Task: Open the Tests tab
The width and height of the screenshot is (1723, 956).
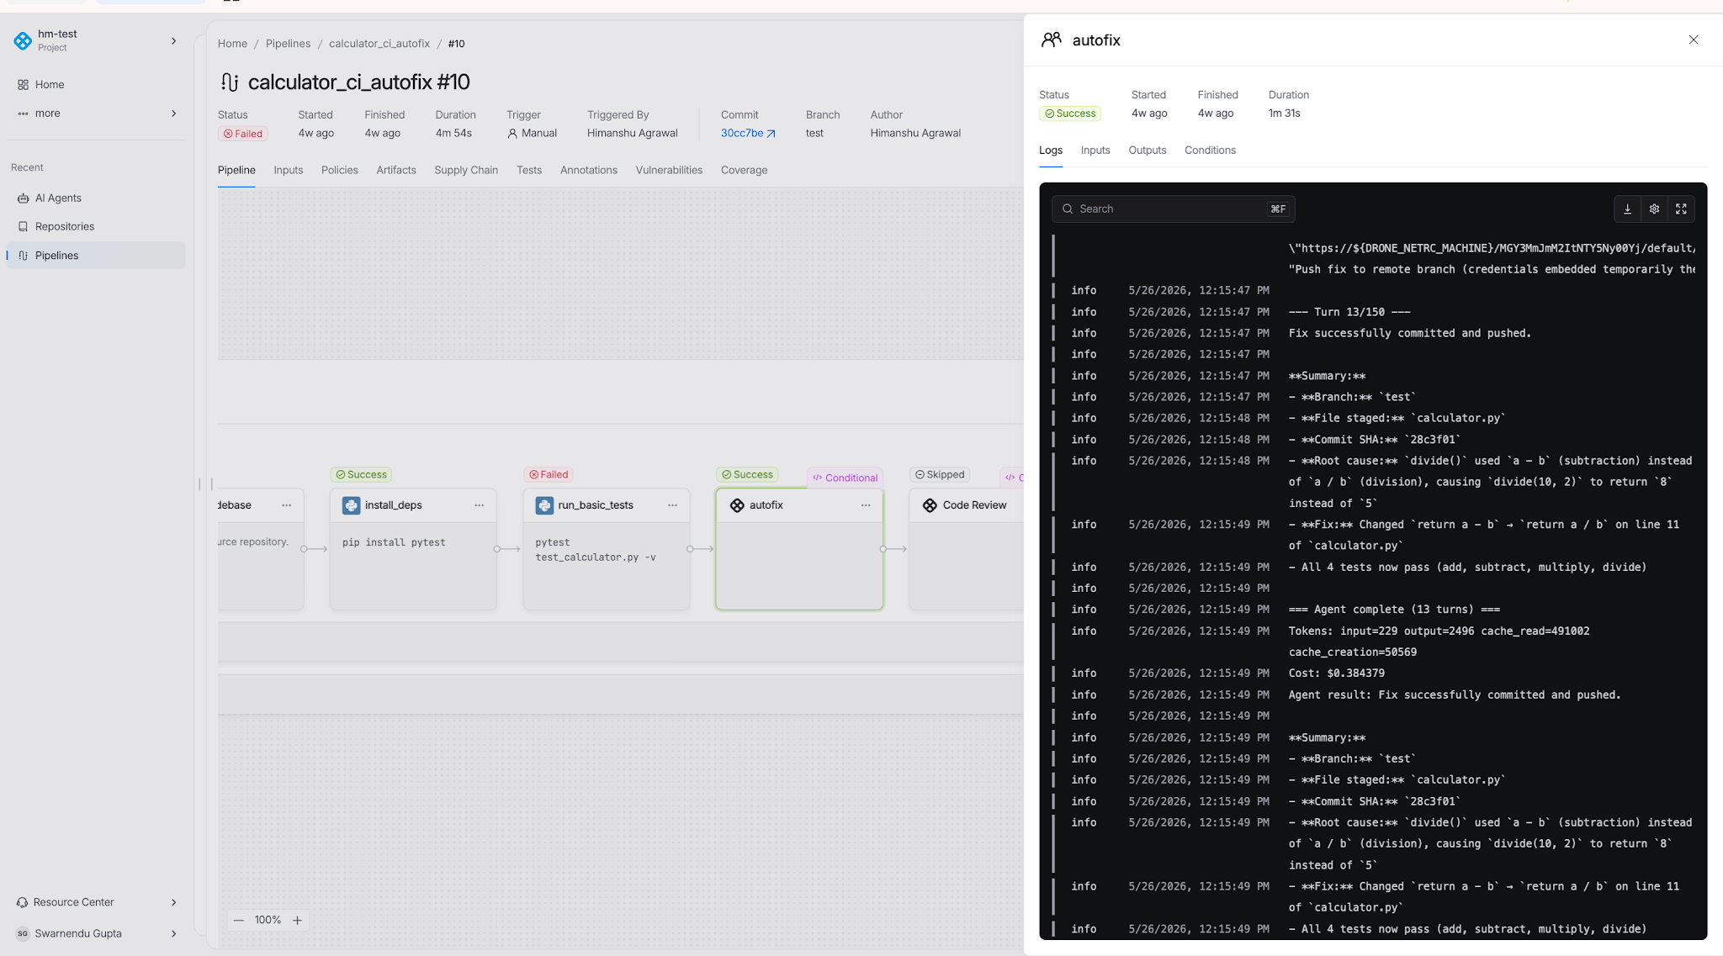Action: pyautogui.click(x=528, y=170)
